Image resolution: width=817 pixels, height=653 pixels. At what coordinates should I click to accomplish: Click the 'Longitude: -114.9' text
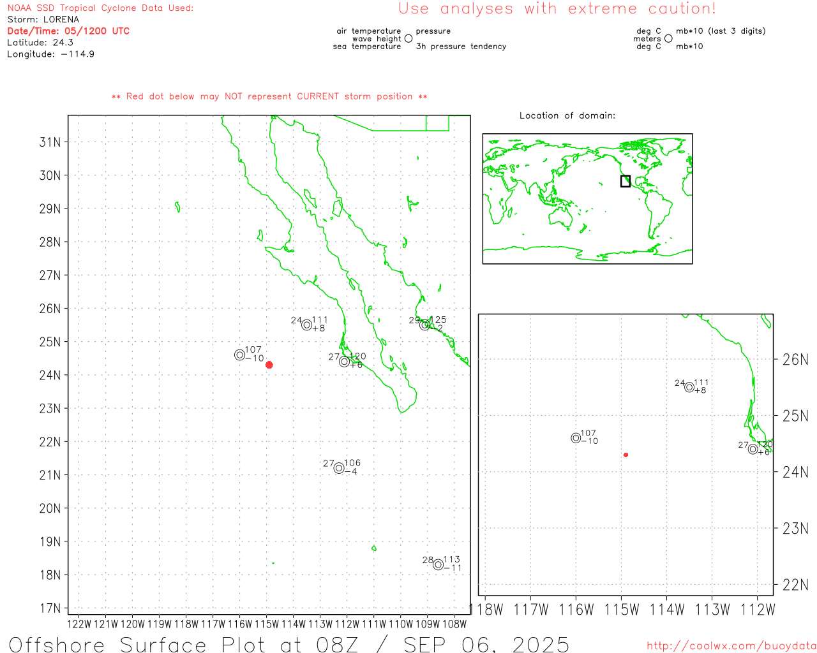[x=51, y=54]
